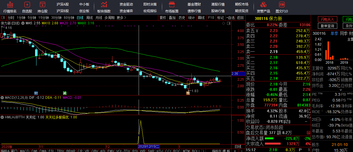This screenshot has width=353, height=152.
Task: Click the 2020/12/15 date marker on timeline
Action: pos(149,146)
